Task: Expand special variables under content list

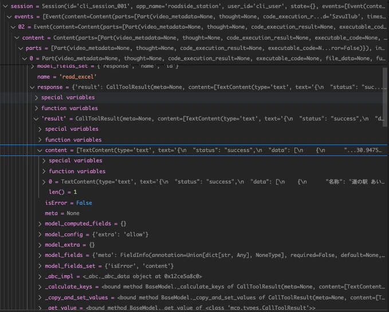Action: [44, 161]
